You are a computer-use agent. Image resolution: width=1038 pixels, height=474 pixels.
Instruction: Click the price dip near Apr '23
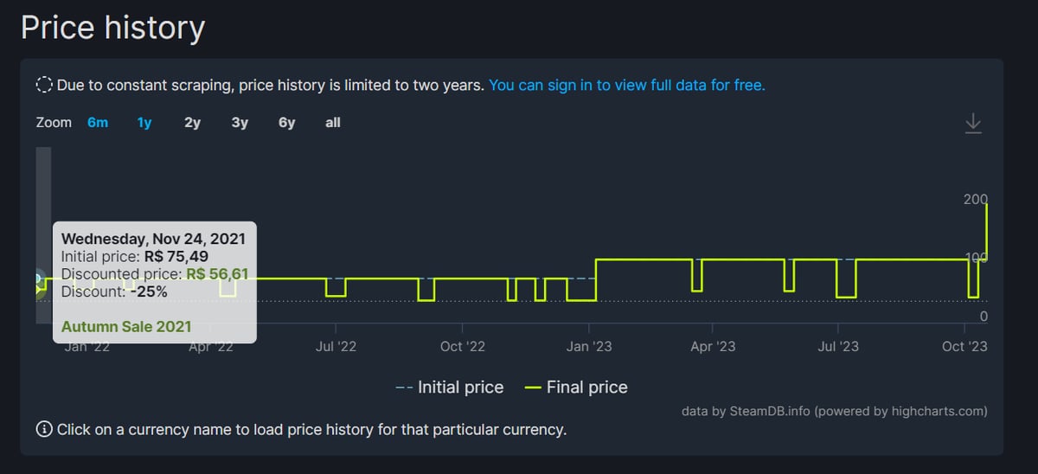click(697, 275)
